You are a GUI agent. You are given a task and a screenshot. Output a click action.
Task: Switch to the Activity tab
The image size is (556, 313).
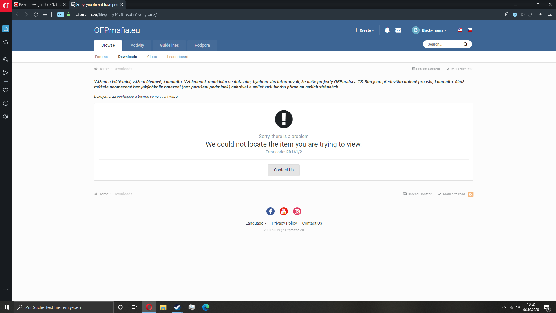tap(137, 45)
